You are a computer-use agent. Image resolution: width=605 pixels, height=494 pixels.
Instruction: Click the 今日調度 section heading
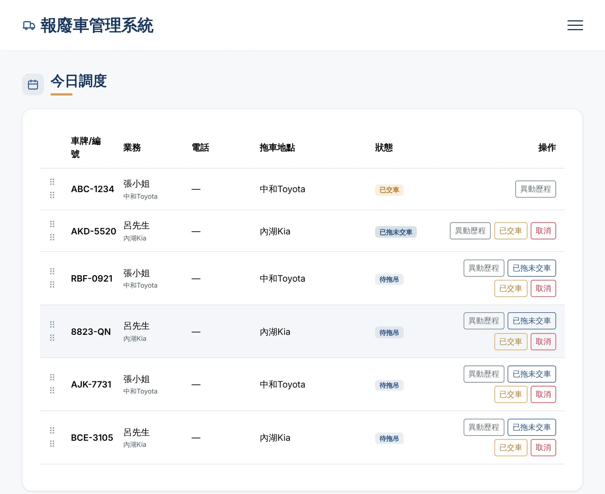pyautogui.click(x=79, y=81)
